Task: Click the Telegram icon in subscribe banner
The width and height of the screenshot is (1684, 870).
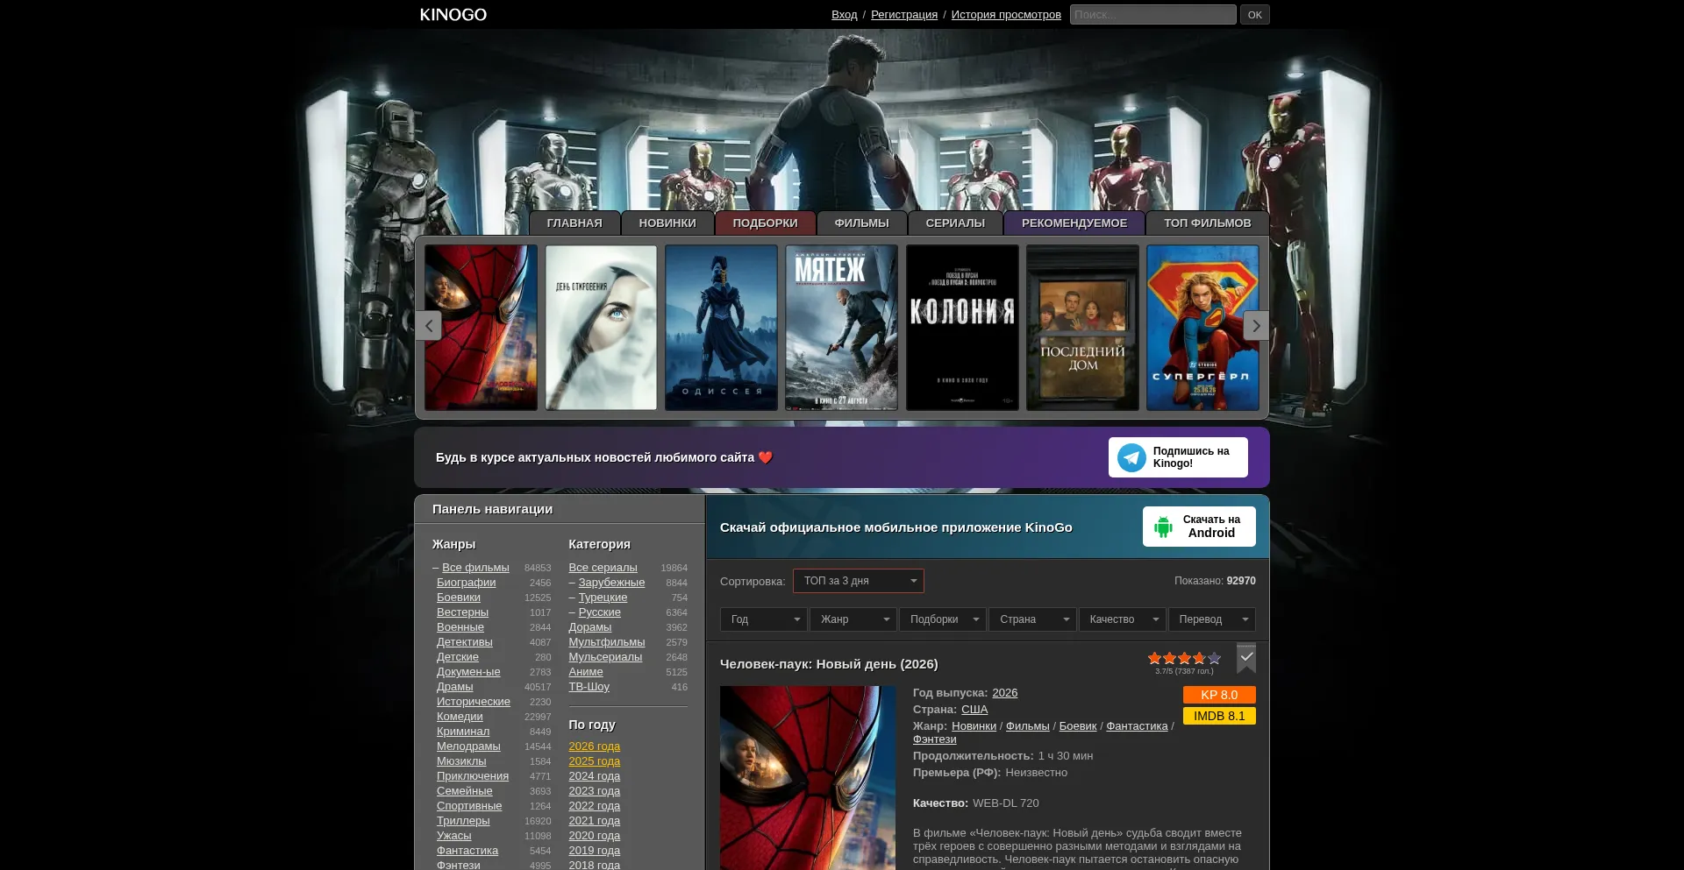Action: click(1131, 457)
